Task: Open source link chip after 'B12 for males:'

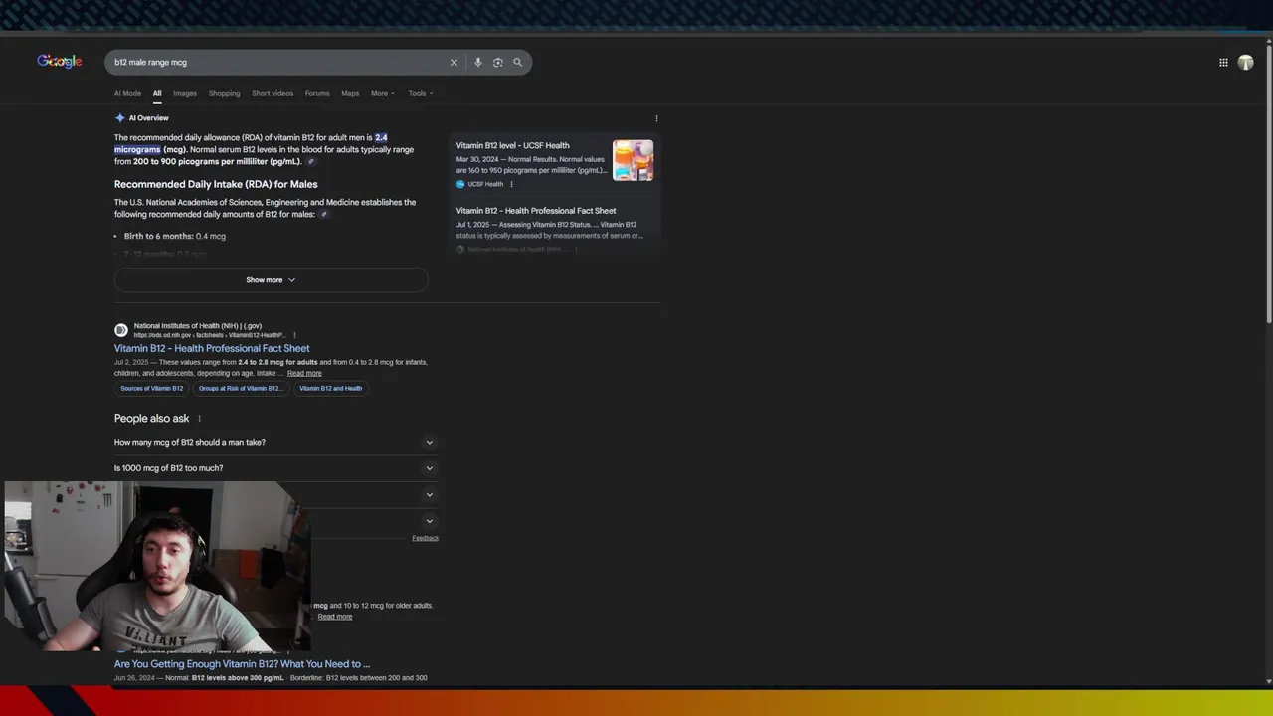Action: (x=323, y=214)
